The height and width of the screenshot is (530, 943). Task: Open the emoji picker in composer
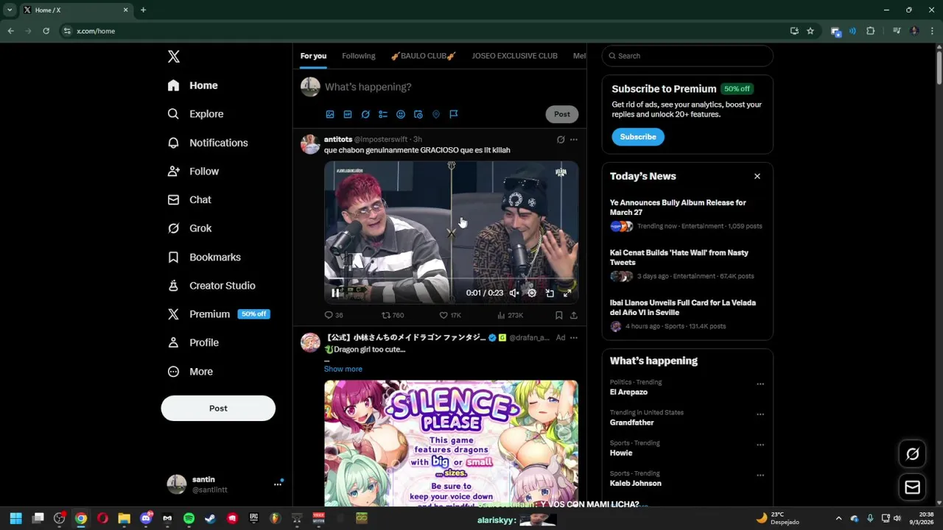pos(401,114)
